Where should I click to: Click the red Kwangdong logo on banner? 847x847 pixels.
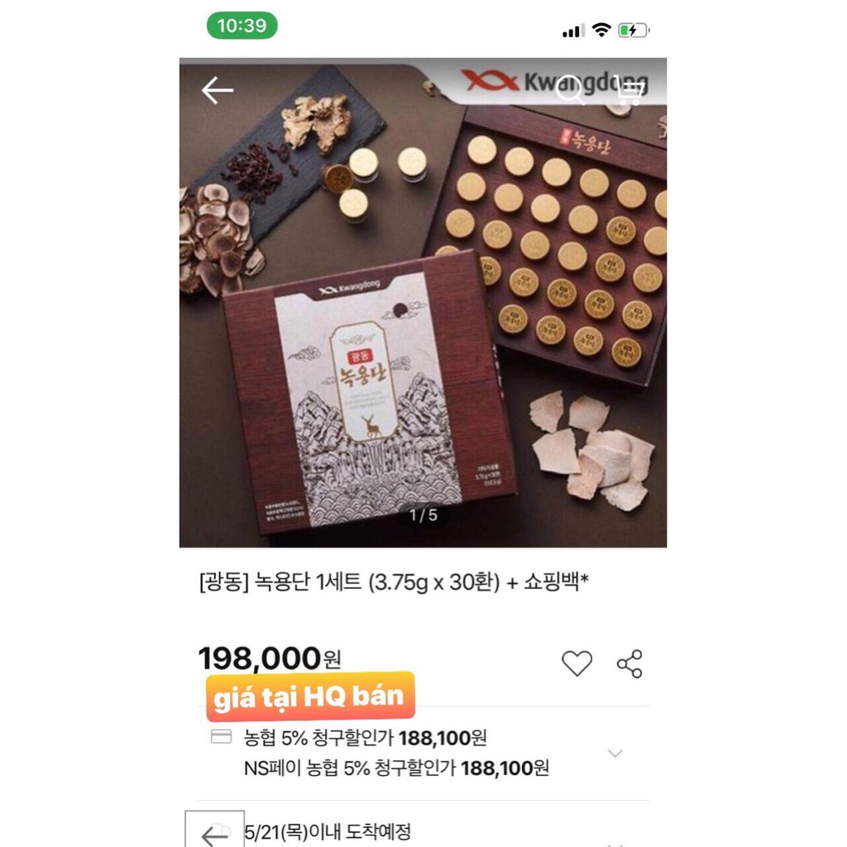tap(490, 81)
